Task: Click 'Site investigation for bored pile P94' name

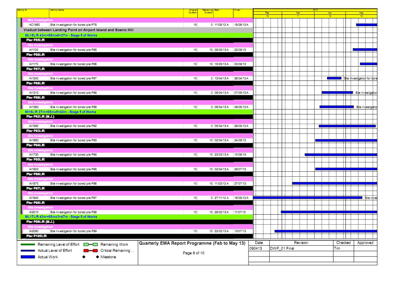Action: click(74, 155)
